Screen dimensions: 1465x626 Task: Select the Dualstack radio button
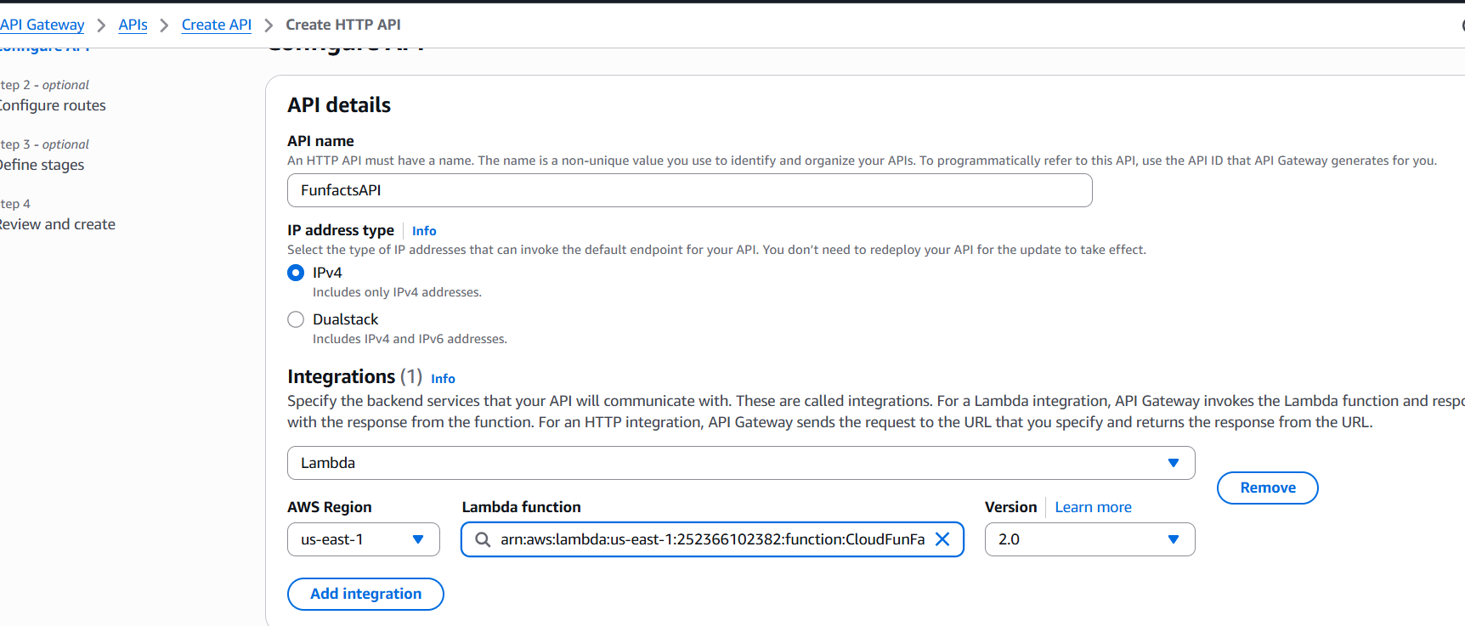pos(296,319)
